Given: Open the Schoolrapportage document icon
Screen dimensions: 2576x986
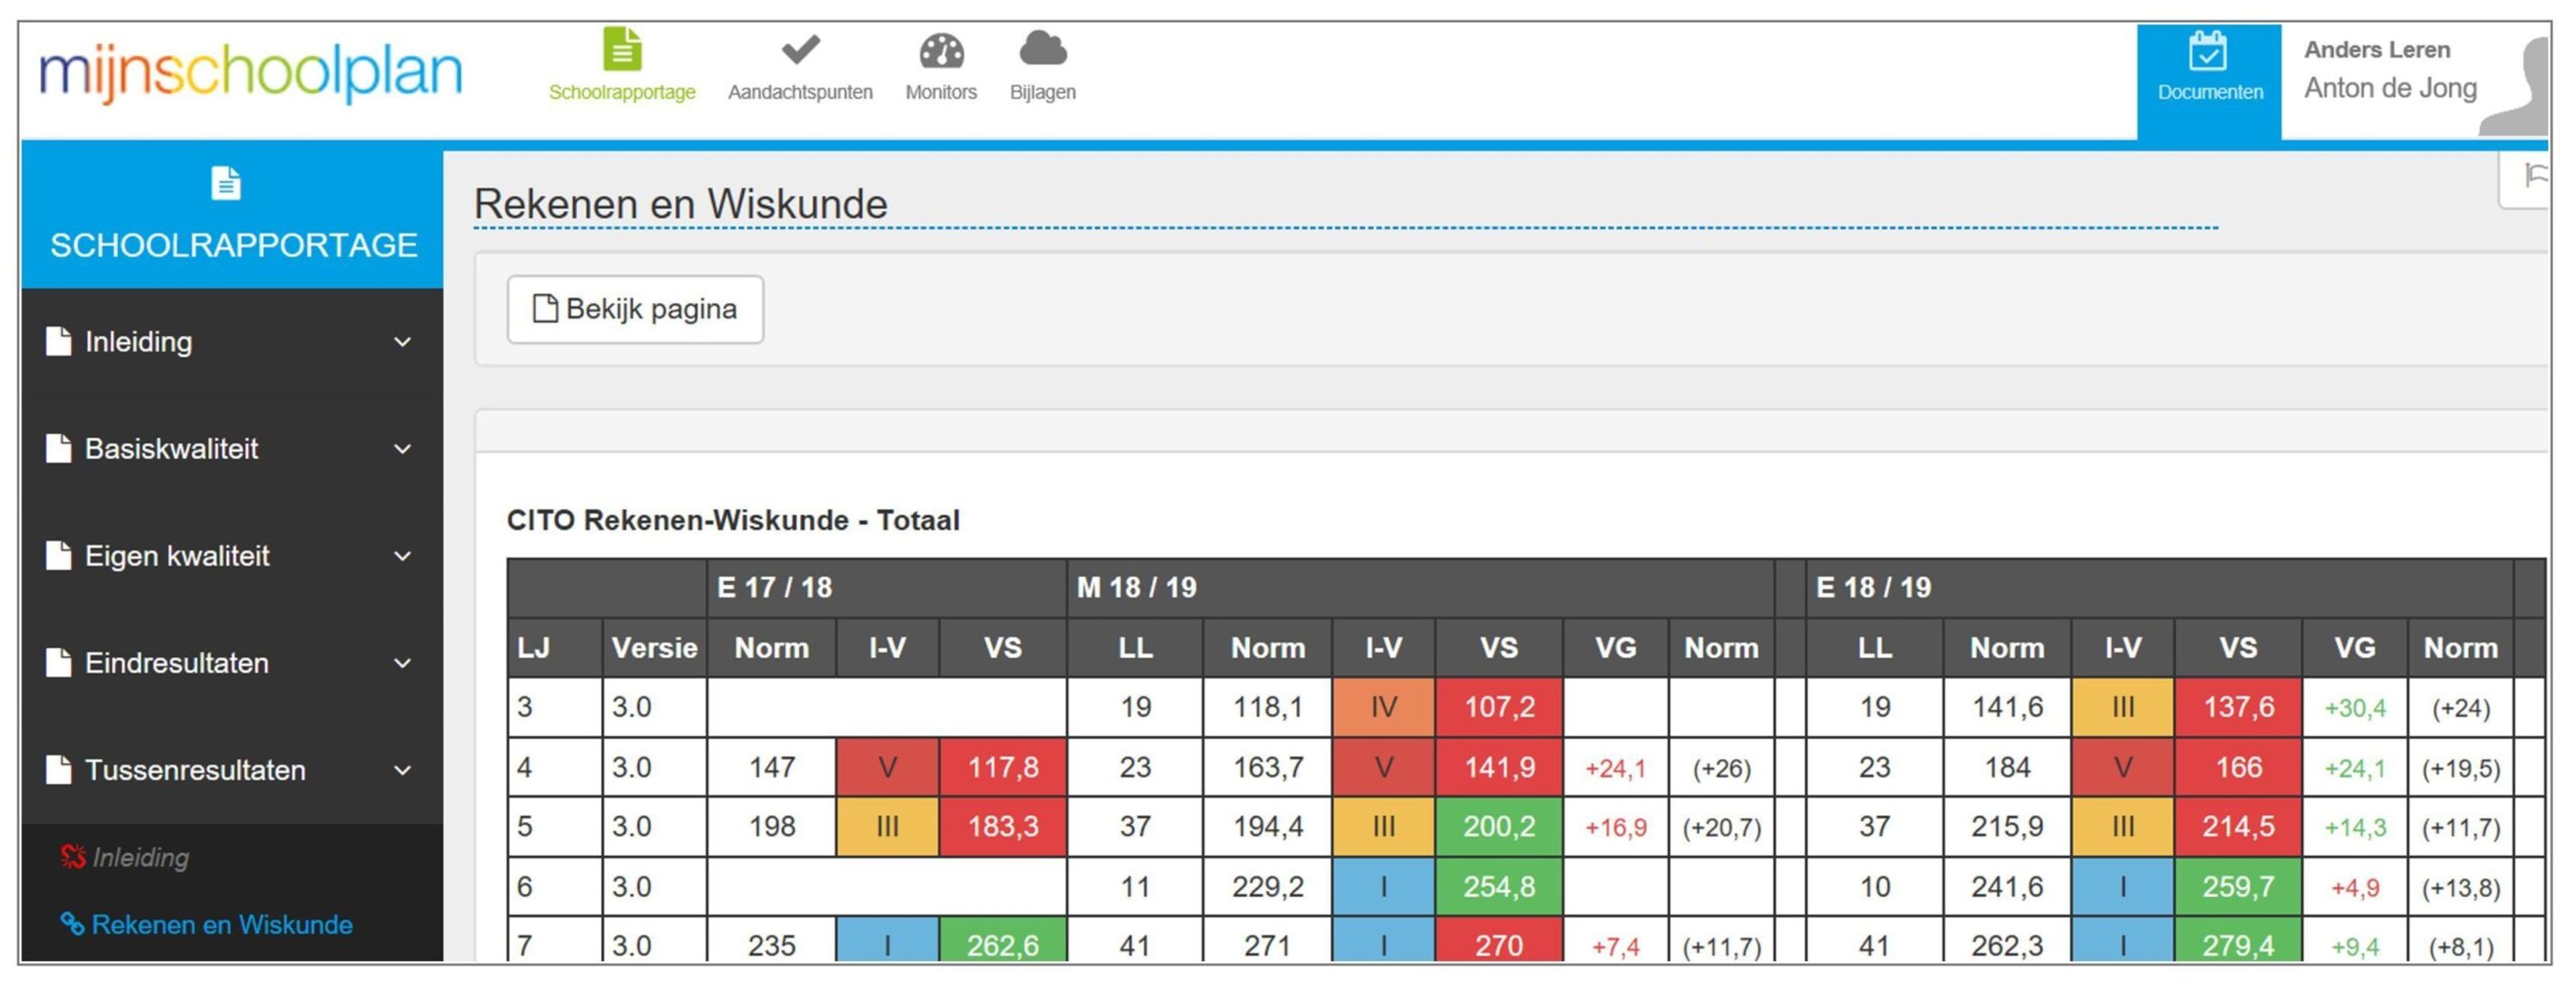Looking at the screenshot, I should coord(622,49).
